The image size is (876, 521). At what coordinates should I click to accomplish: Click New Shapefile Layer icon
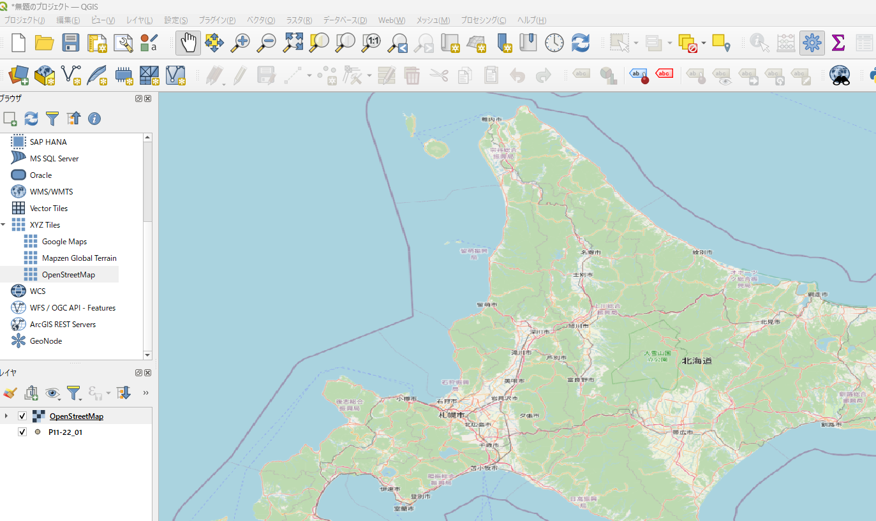70,76
